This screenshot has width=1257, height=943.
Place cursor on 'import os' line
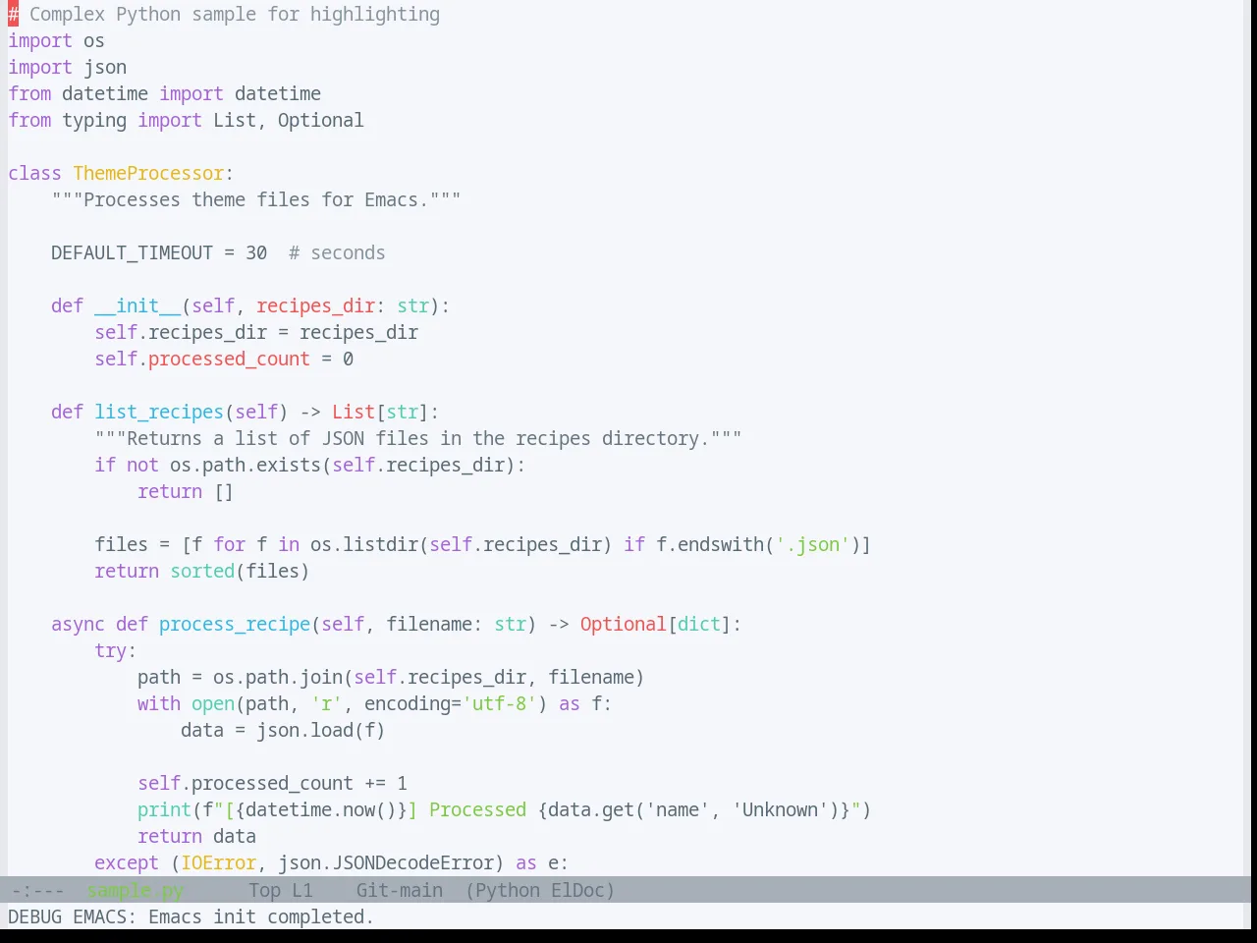click(x=56, y=40)
